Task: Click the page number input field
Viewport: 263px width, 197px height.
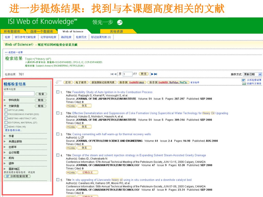Action: point(127,74)
